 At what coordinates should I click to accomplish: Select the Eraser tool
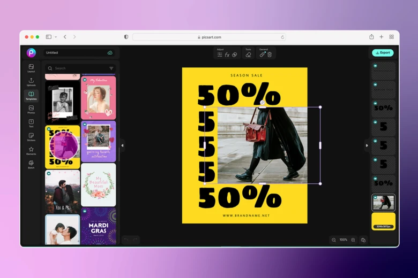(x=248, y=55)
